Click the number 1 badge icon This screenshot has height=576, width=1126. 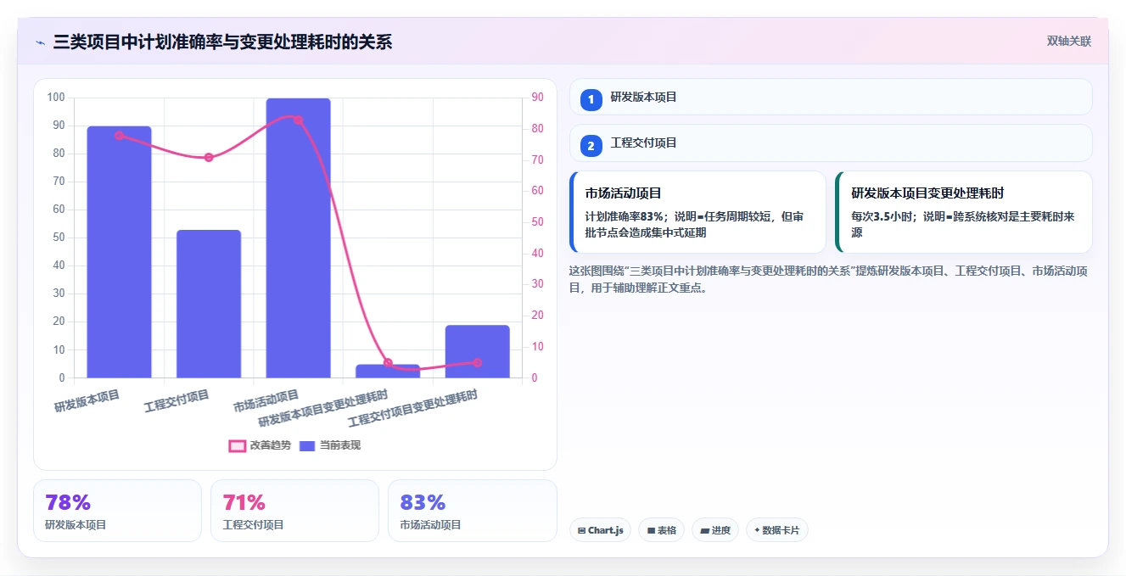(591, 100)
